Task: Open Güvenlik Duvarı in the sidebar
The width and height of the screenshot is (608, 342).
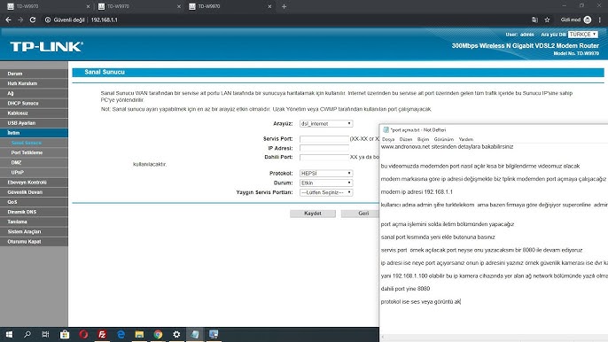Action: [x=34, y=192]
